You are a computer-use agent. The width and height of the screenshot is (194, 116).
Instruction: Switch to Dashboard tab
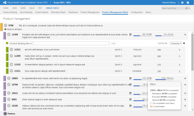click(x=73, y=12)
